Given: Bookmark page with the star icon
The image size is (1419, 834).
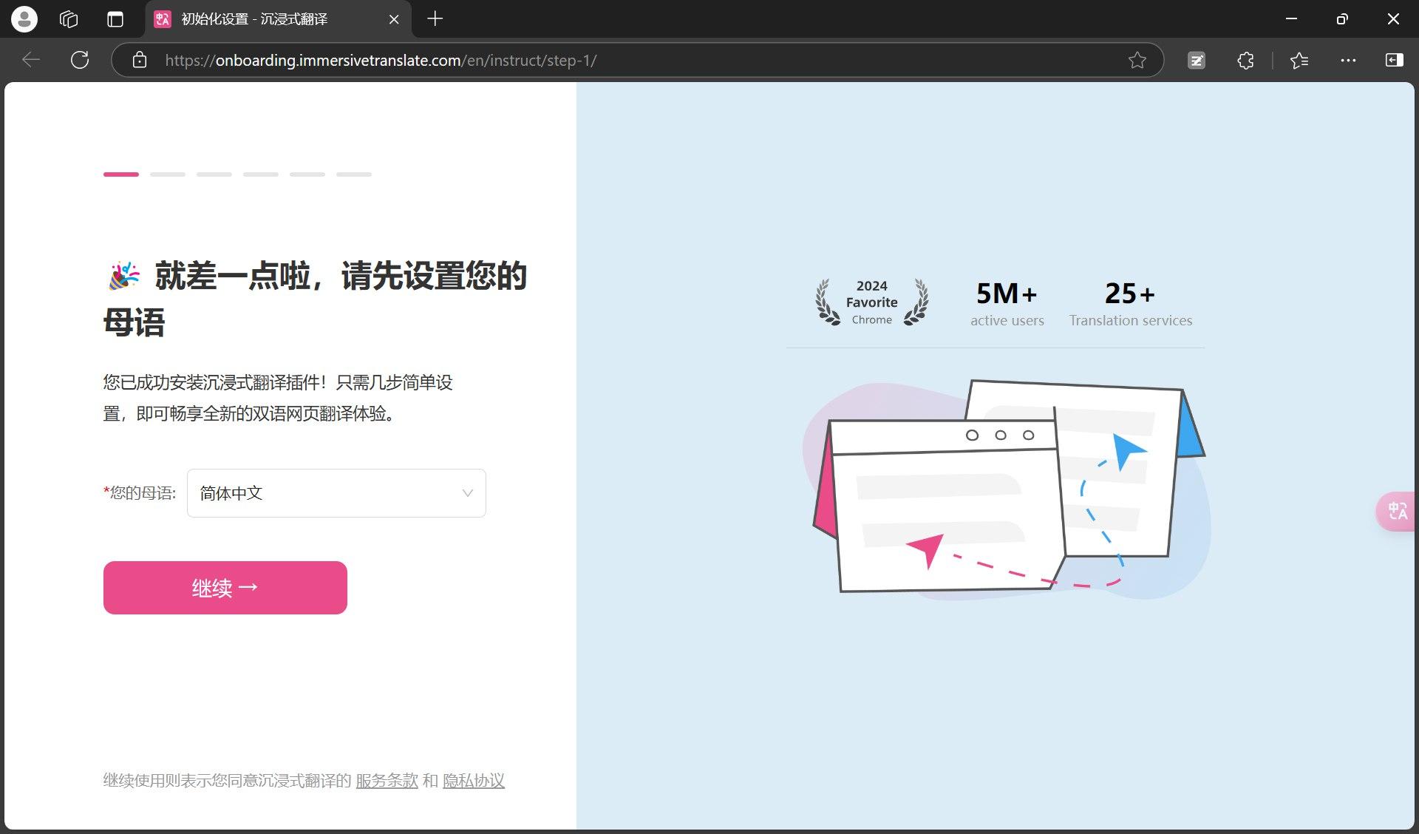Looking at the screenshot, I should pyautogui.click(x=1137, y=60).
